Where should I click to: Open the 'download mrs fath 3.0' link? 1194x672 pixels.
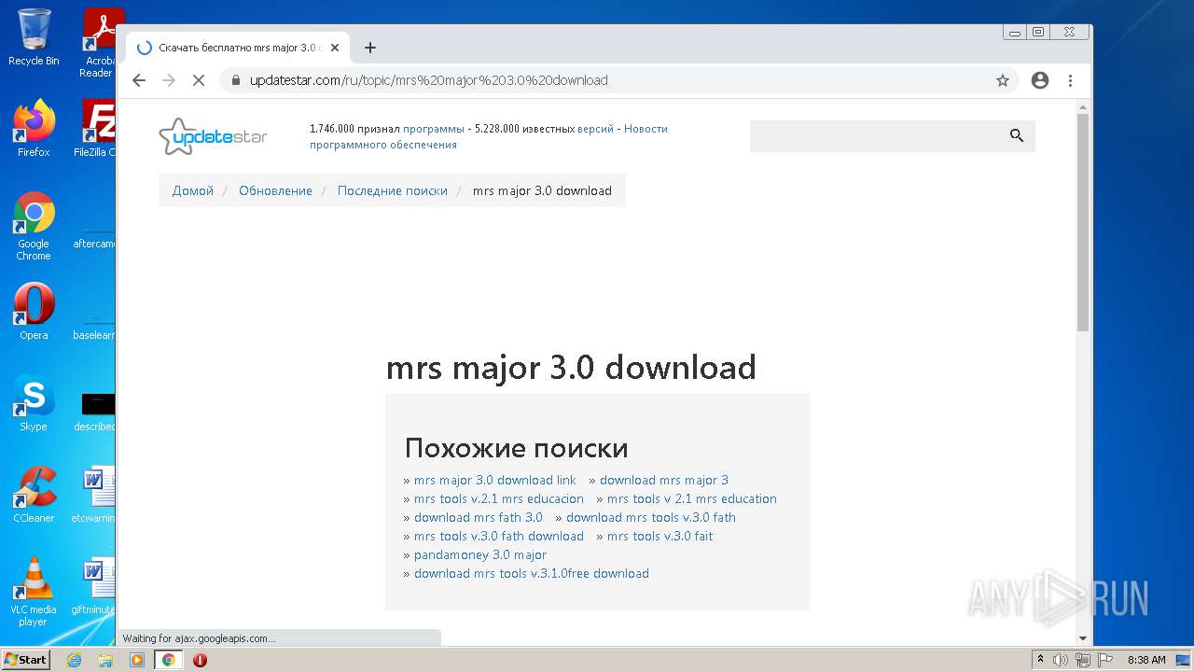point(479,517)
